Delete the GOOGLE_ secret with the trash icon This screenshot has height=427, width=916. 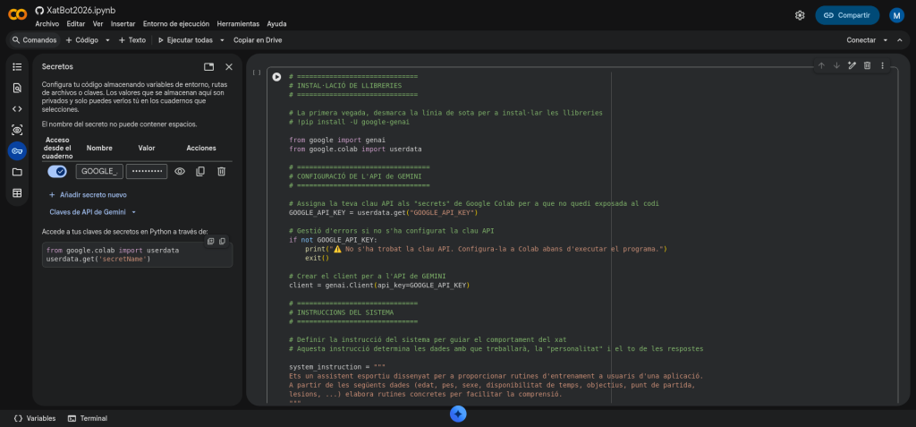click(x=222, y=171)
